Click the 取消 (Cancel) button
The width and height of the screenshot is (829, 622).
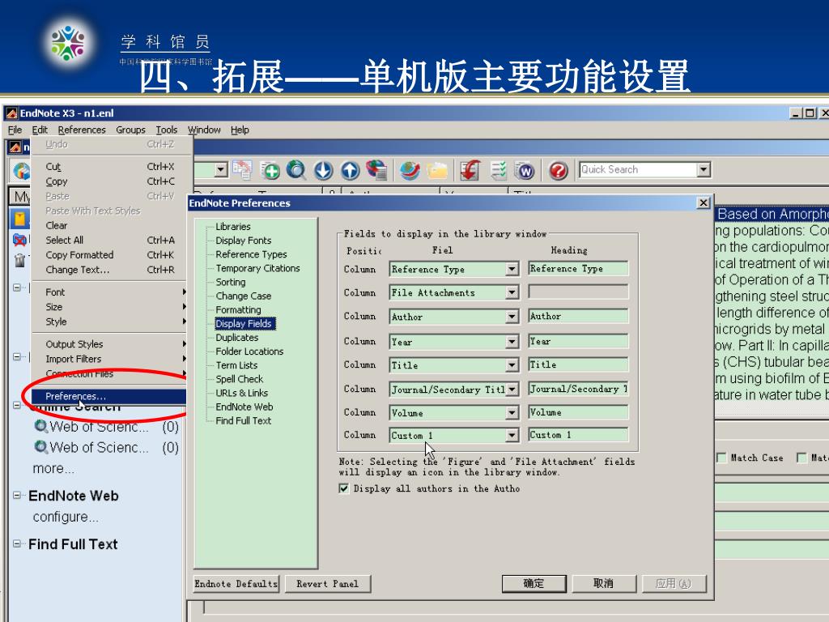click(x=604, y=583)
